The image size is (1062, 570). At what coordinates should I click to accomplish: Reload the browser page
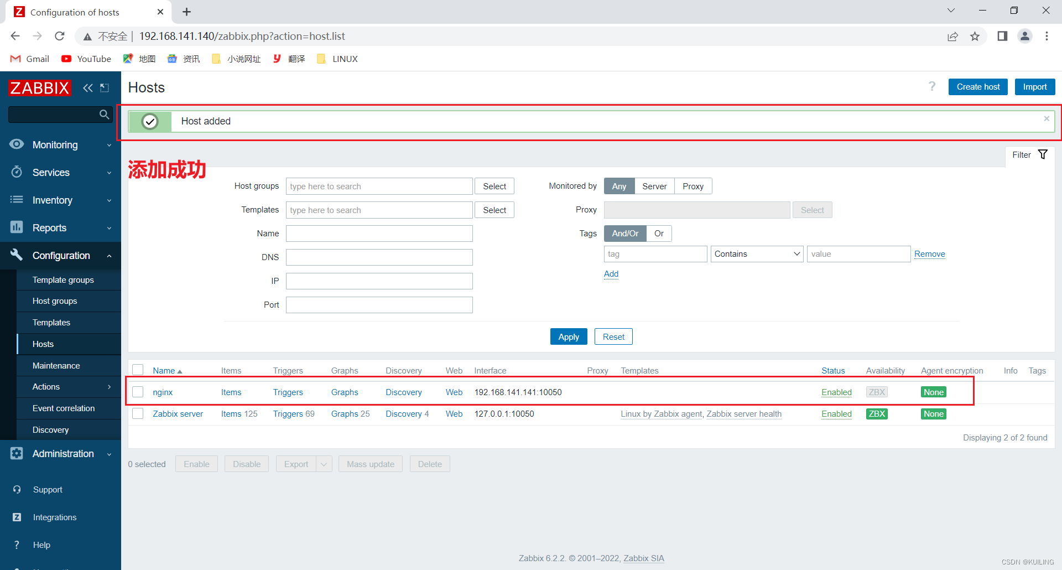[x=60, y=36]
